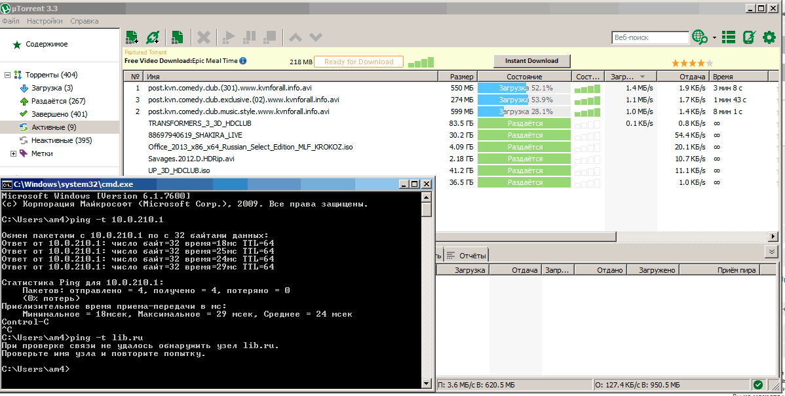Switch to the list view icon
Screen dimensions: 785x396
[729, 37]
